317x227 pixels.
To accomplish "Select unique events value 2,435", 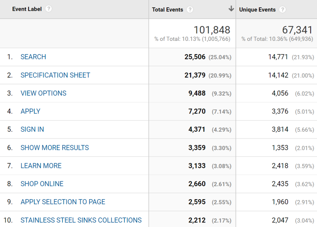I will [280, 184].
